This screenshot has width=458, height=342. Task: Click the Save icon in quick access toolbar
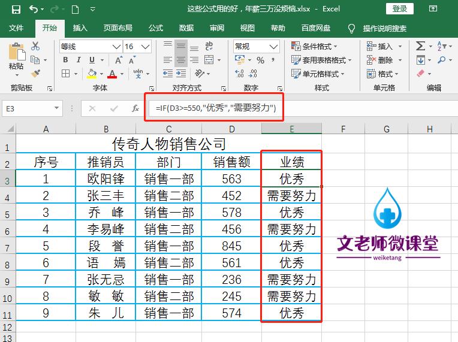16,10
